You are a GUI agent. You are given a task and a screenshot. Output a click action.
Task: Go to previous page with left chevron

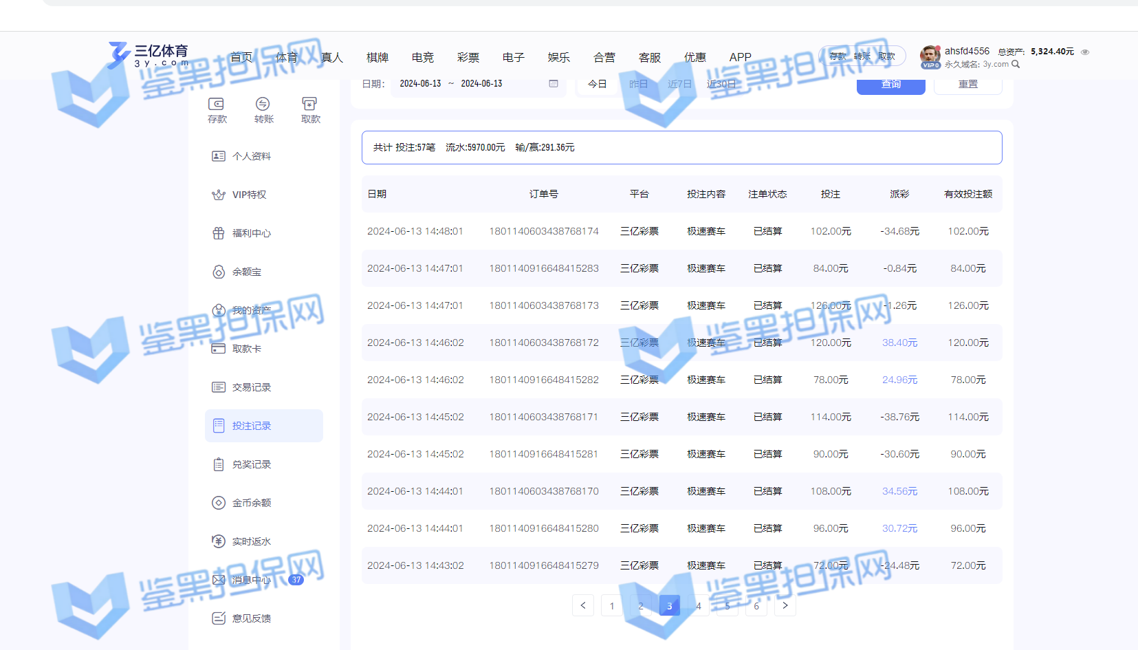(x=583, y=606)
